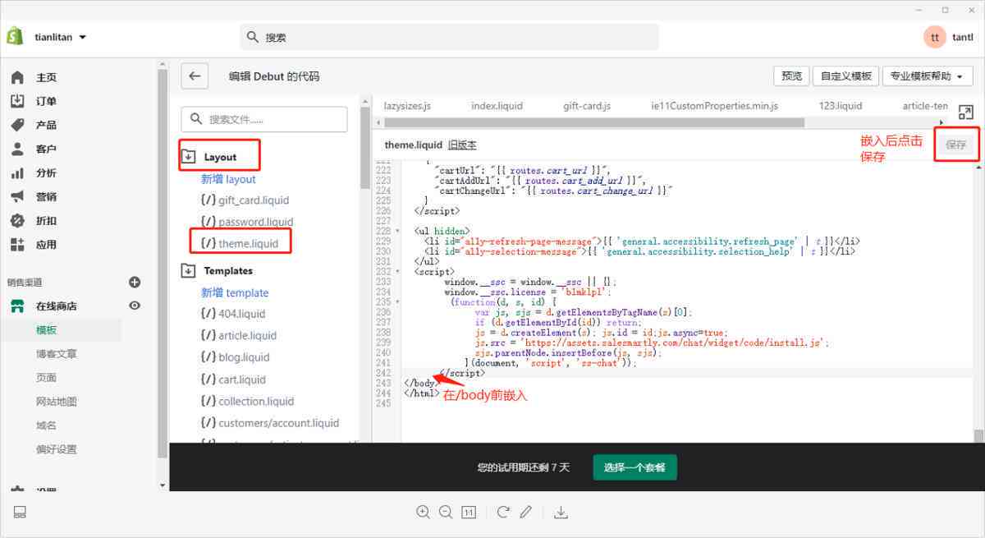985x538 pixels.
Task: Open the tianlitan store switcher dropdown
Action: point(61,37)
